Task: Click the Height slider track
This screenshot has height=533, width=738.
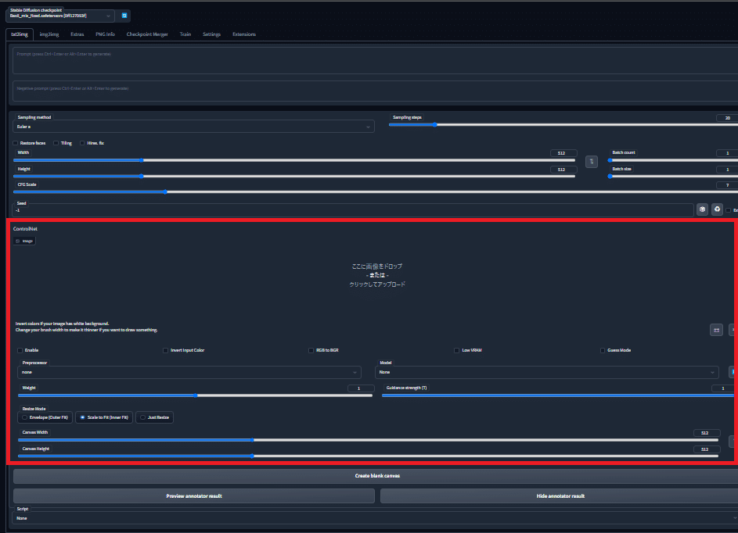Action: click(294, 177)
